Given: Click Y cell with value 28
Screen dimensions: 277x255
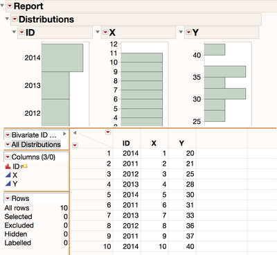Looking at the screenshot, I should click(190, 184).
